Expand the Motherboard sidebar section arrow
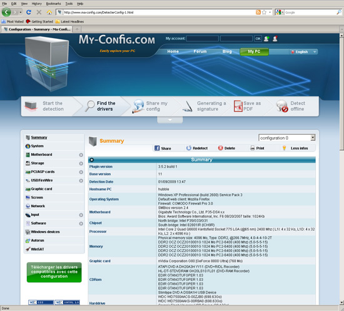This screenshot has height=311, width=344. click(x=81, y=155)
